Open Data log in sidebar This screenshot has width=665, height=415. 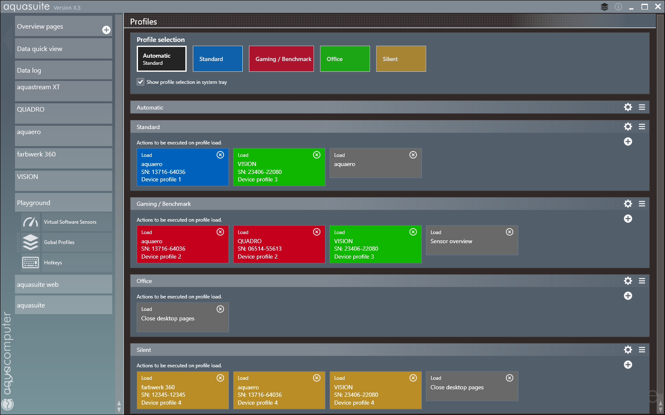tap(64, 70)
